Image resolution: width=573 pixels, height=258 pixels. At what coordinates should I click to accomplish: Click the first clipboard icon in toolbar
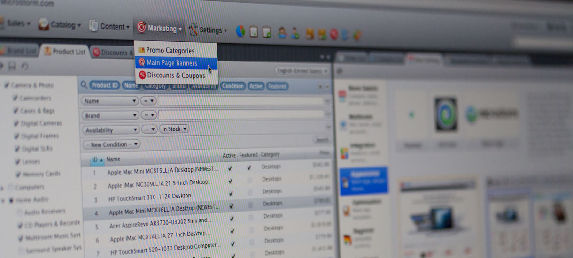254,32
